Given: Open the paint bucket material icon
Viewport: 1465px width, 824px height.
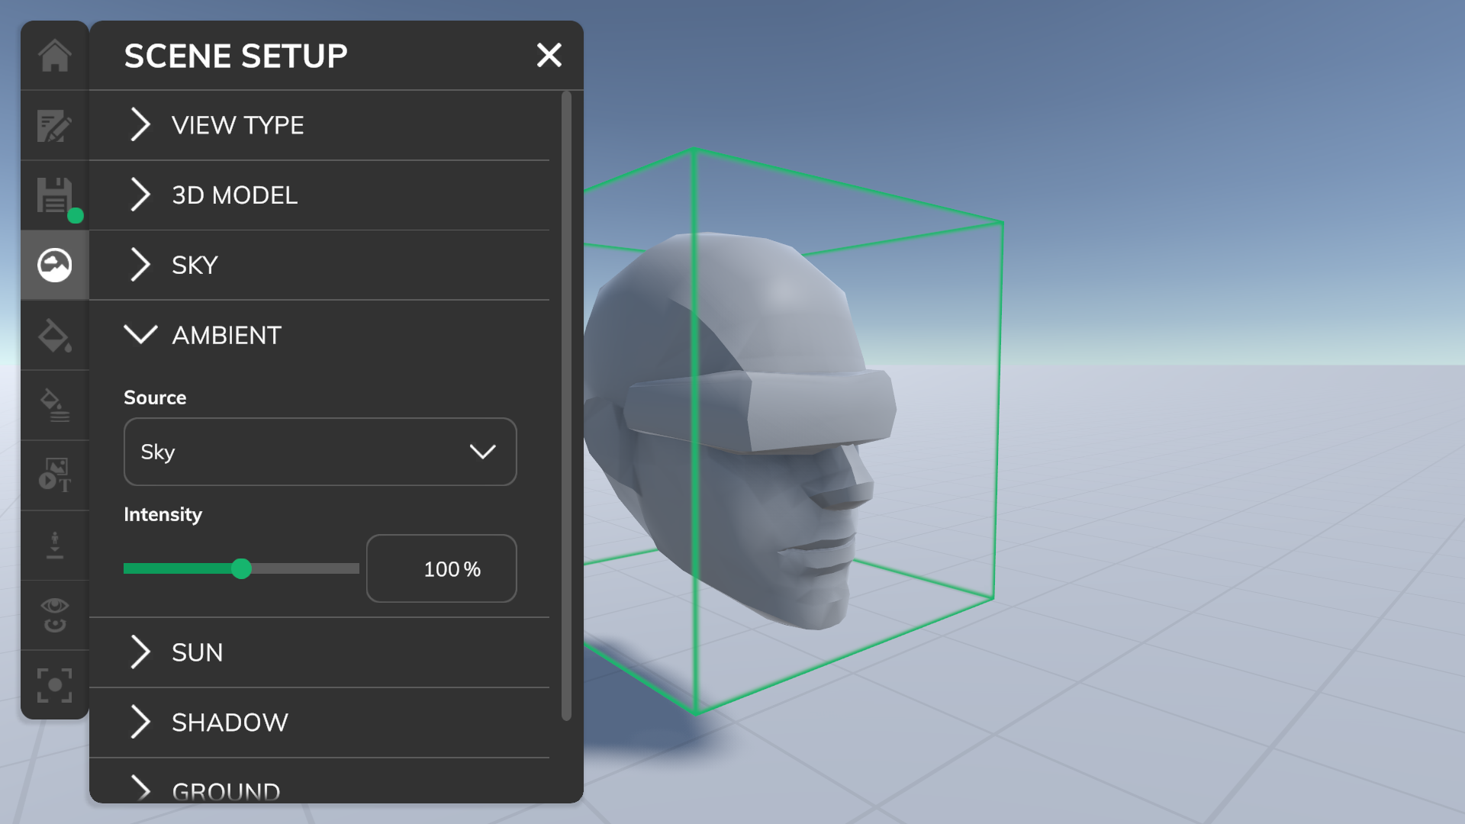Looking at the screenshot, I should (55, 336).
